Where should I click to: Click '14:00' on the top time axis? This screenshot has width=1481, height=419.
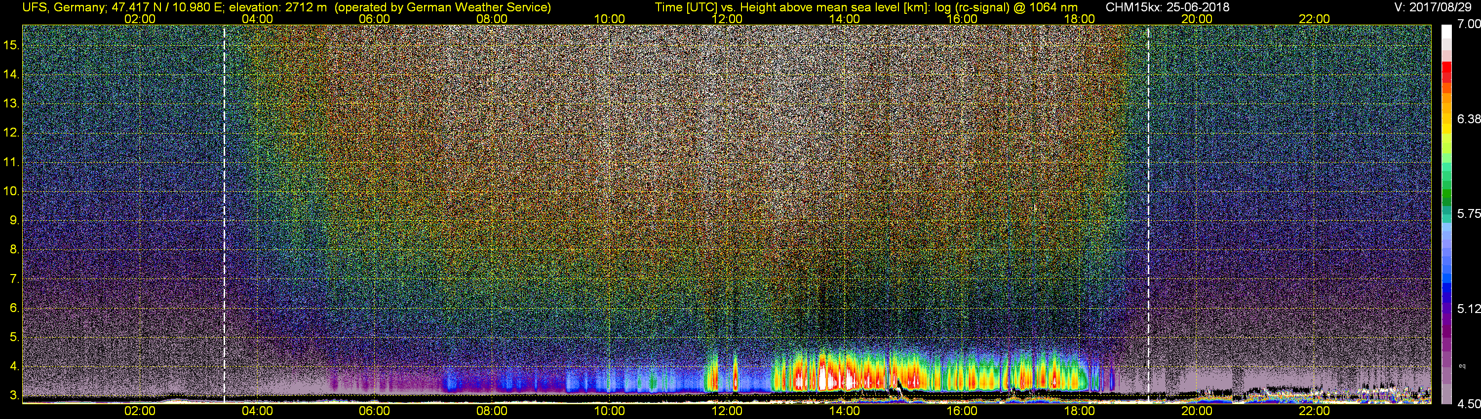[845, 19]
